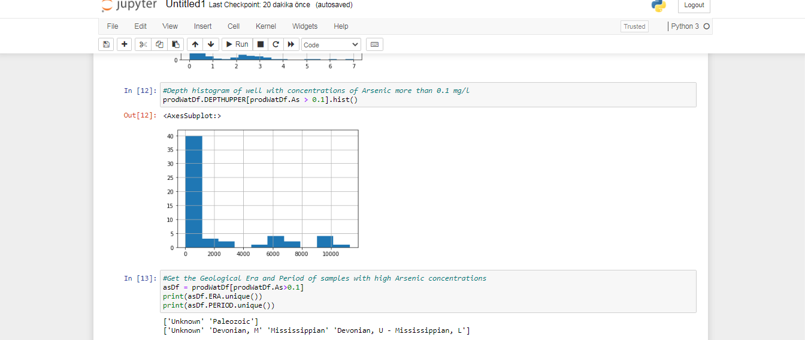Open the Help menu
This screenshot has width=805, height=340.
click(341, 26)
